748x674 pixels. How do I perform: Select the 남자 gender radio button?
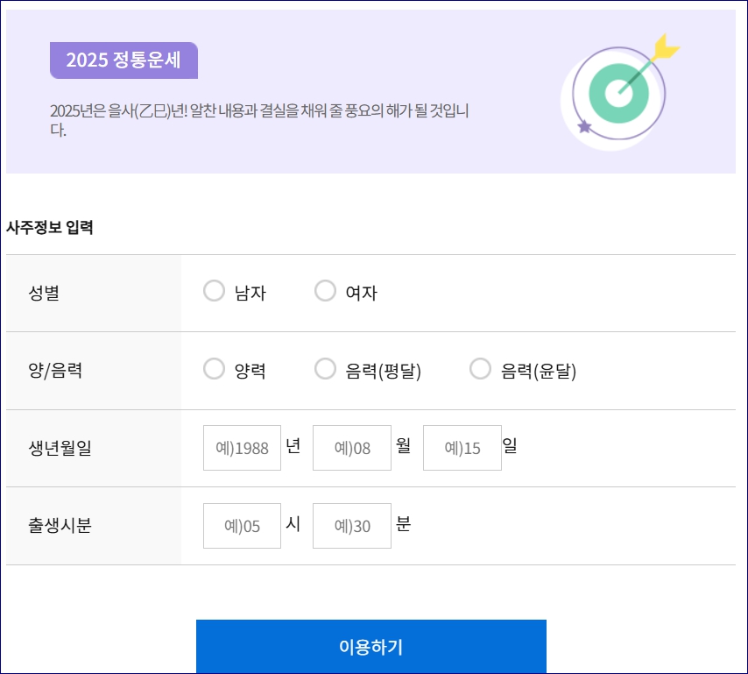215,290
